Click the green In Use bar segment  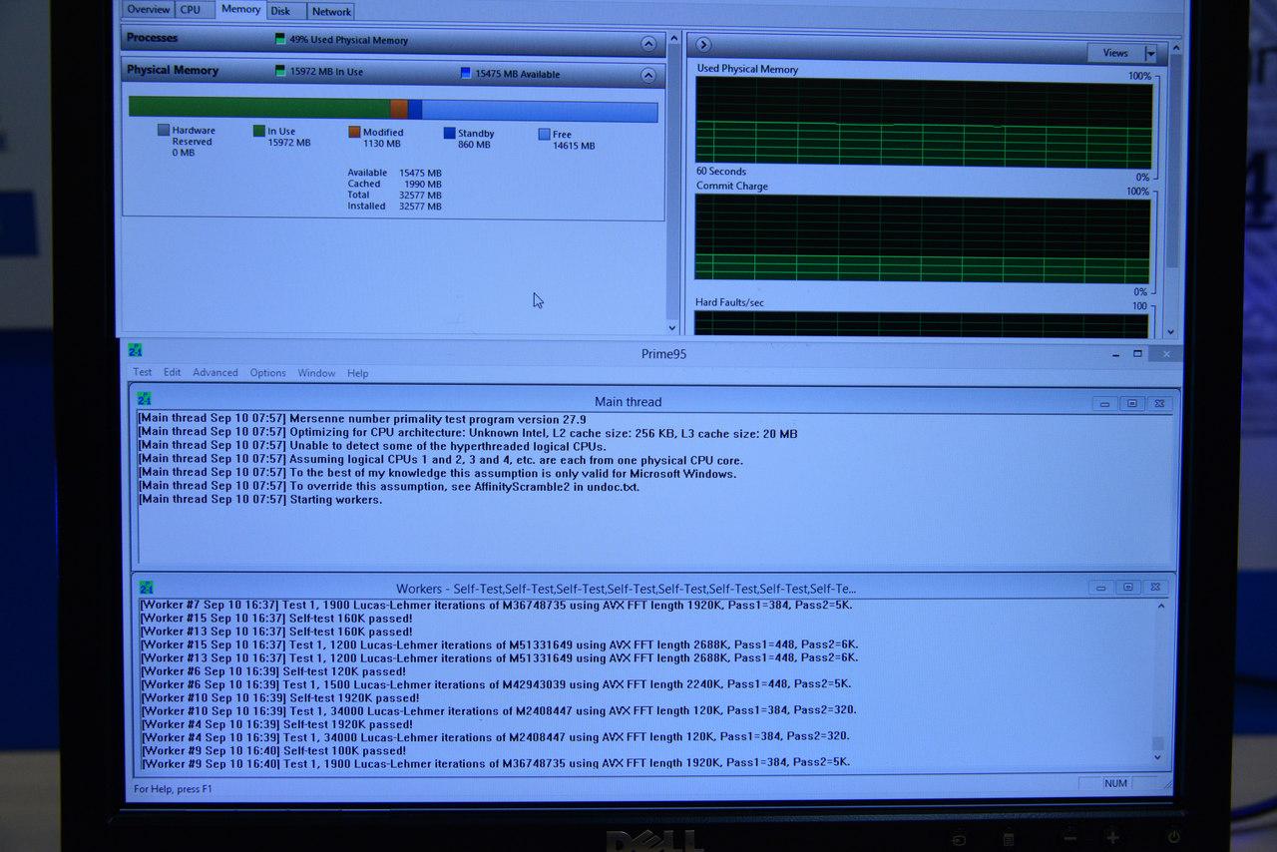tap(259, 108)
